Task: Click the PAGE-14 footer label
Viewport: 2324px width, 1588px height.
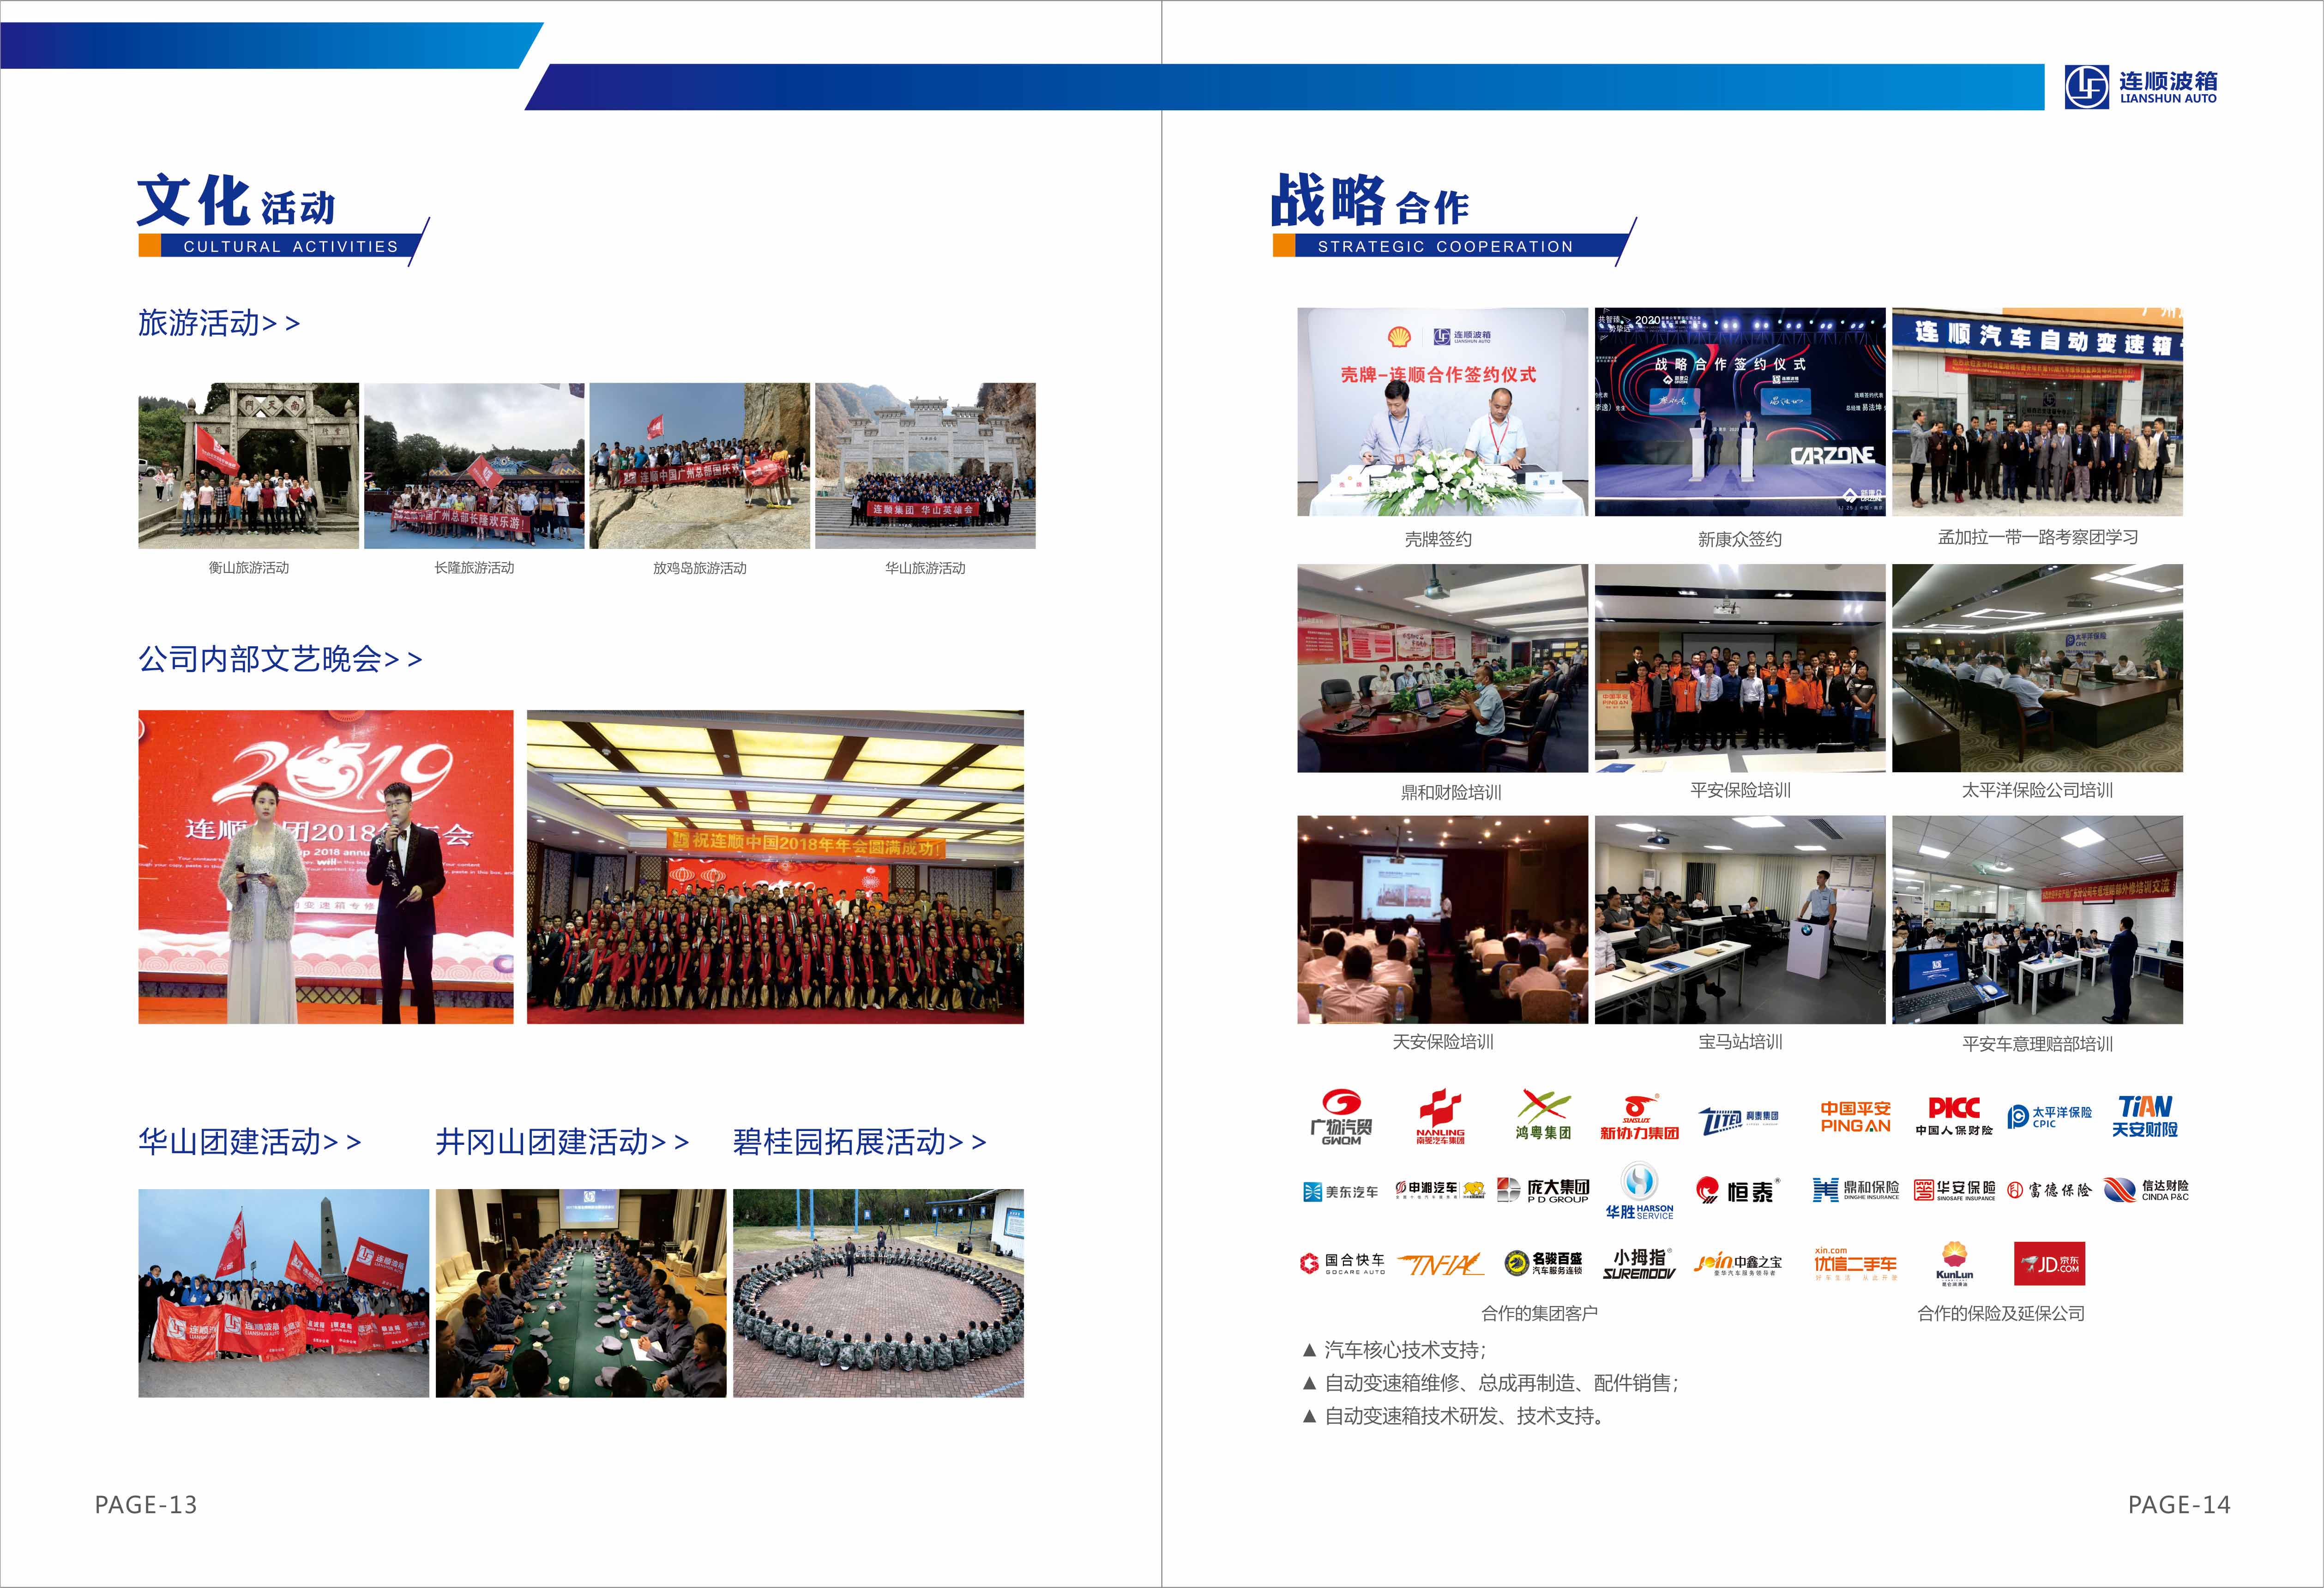Action: click(x=2179, y=1505)
